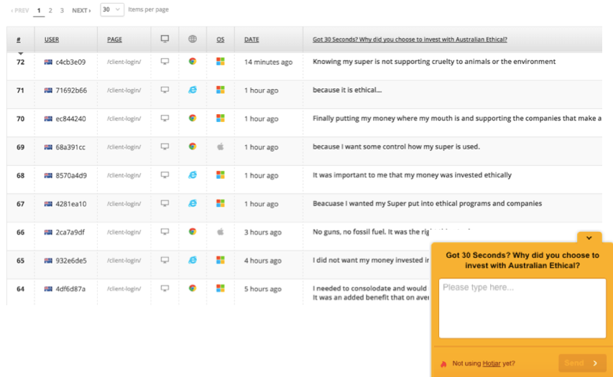This screenshot has width=613, height=377.
Task: Click /client-login/ page in row 72
Action: point(124,62)
